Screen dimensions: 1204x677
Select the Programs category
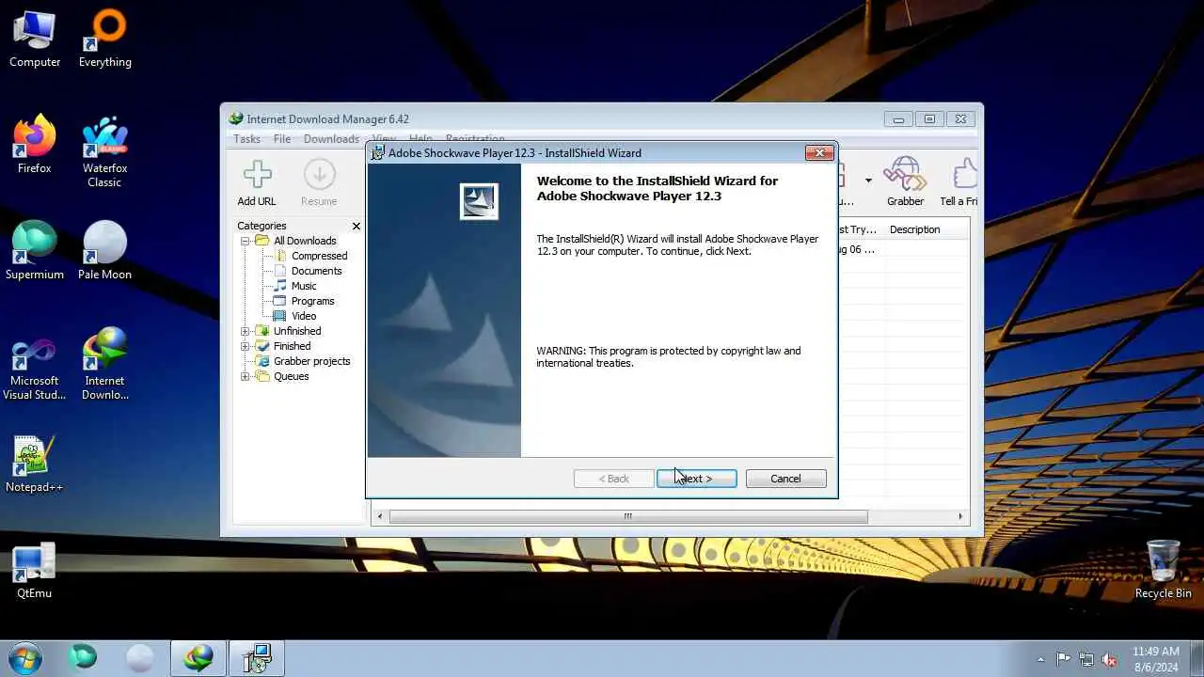(x=312, y=301)
